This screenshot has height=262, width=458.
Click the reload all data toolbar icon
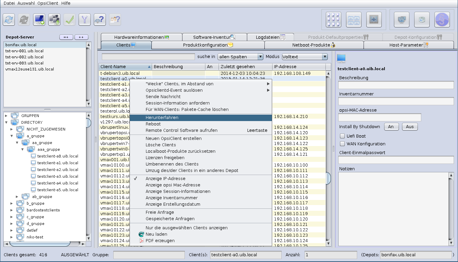[9, 20]
